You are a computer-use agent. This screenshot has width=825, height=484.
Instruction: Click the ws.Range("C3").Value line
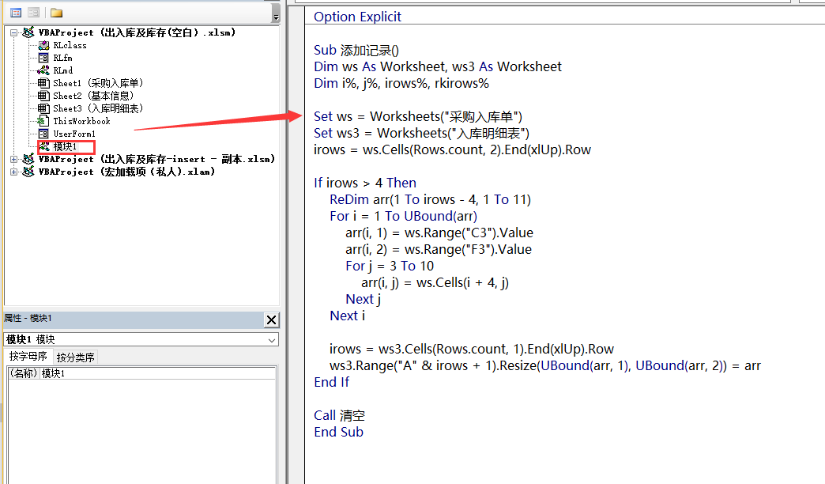(439, 233)
